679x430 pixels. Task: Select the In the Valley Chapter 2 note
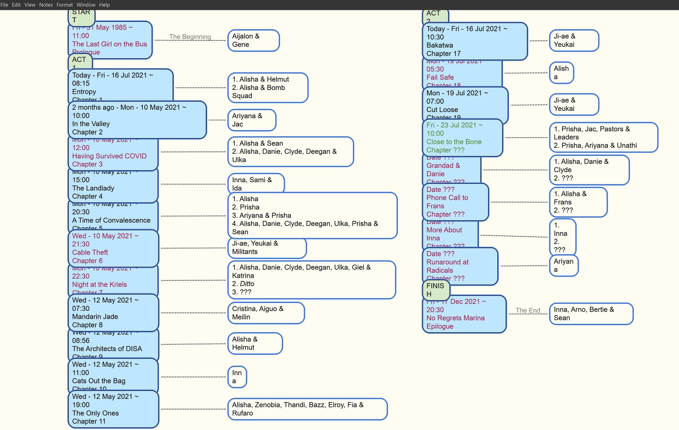(x=137, y=120)
